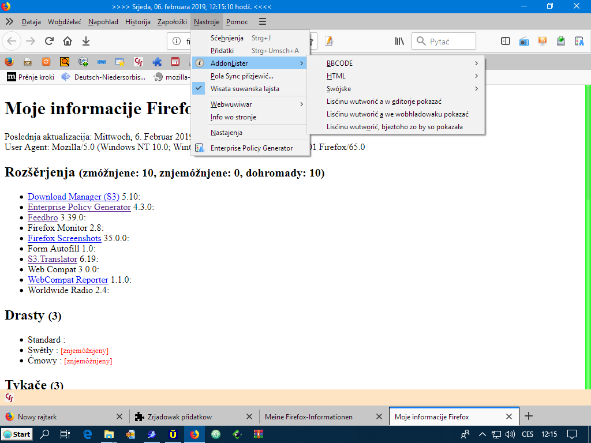Click the CSS icon in bottom bar

(9, 397)
